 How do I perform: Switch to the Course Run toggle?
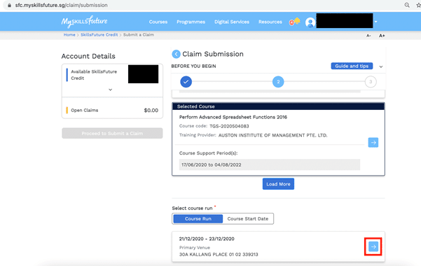(198, 219)
